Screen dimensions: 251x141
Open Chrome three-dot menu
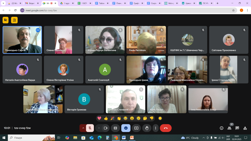247,10
